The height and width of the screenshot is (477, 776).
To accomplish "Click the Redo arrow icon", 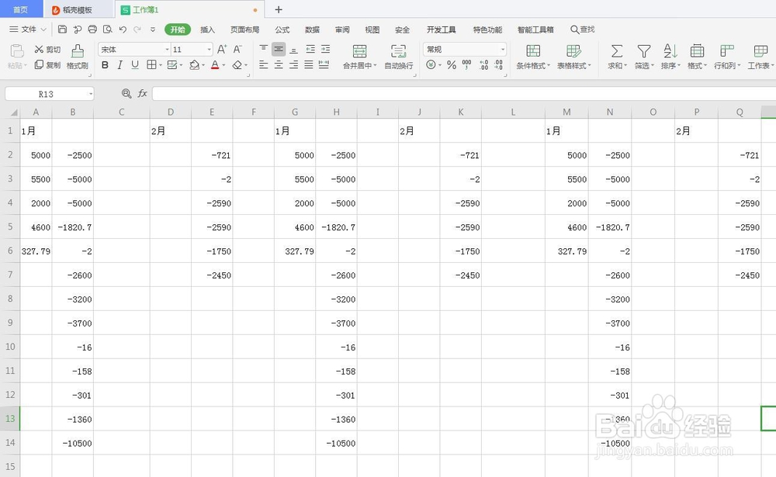I will [x=137, y=29].
